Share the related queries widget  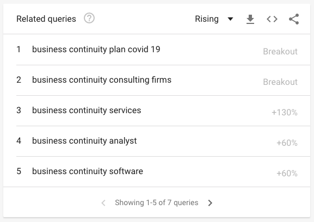pos(294,19)
